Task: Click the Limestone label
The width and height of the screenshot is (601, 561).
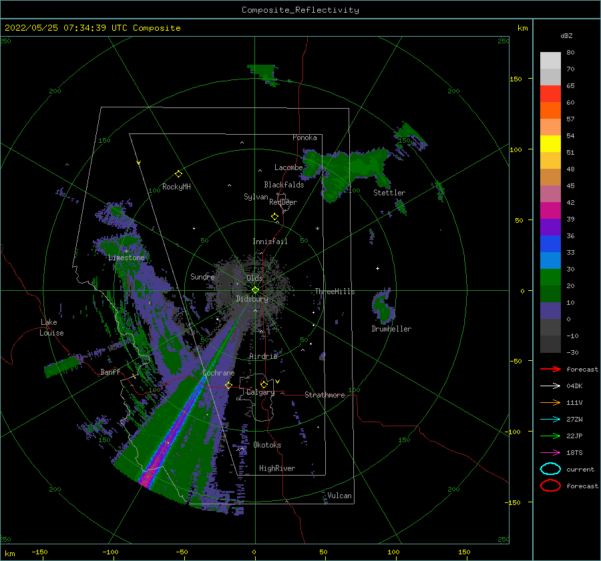Action: pos(126,257)
